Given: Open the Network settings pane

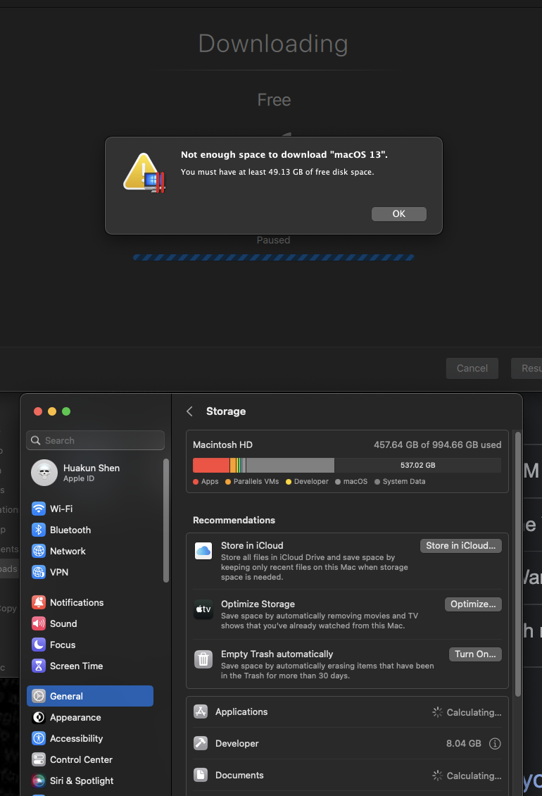Looking at the screenshot, I should (68, 551).
